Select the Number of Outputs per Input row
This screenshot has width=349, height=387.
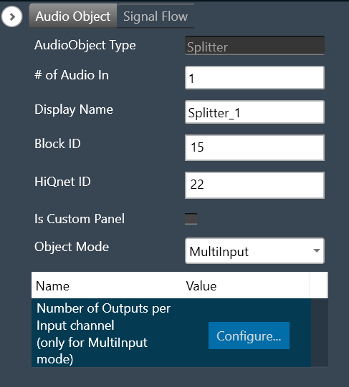pos(171,333)
